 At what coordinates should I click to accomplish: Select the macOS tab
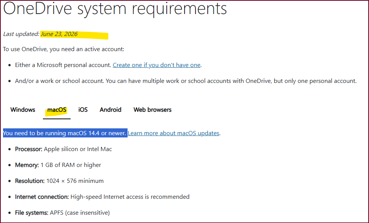(x=57, y=110)
